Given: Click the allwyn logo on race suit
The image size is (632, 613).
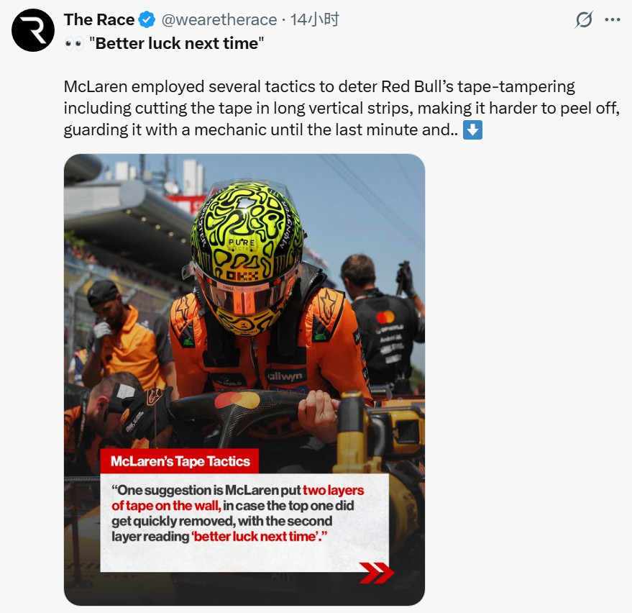Looking at the screenshot, I should tap(285, 377).
